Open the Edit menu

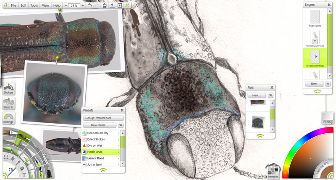(24, 5)
